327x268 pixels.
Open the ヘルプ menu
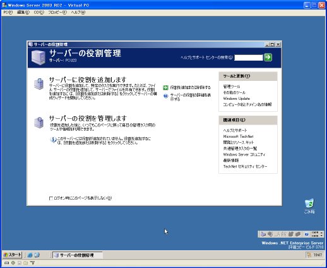[78, 13]
